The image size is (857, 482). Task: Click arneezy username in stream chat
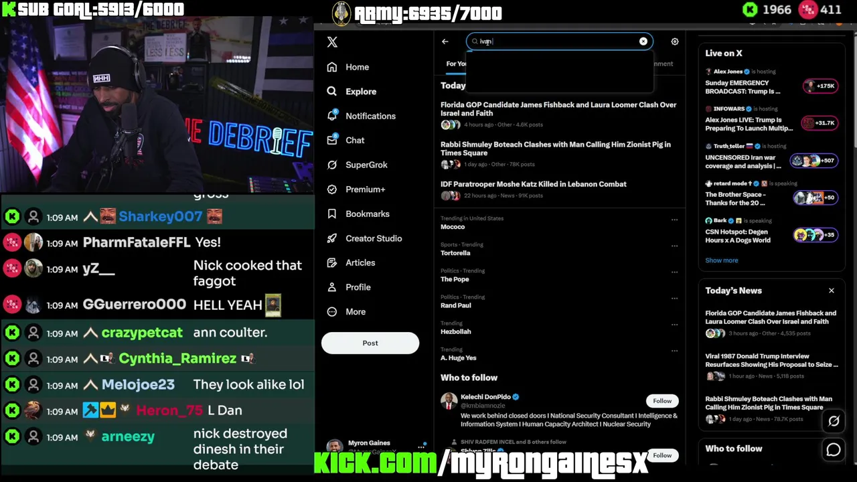click(x=128, y=436)
